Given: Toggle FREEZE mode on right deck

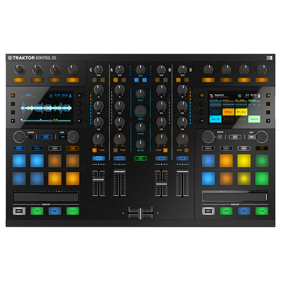Looking at the screenshot, I should pos(226,148).
